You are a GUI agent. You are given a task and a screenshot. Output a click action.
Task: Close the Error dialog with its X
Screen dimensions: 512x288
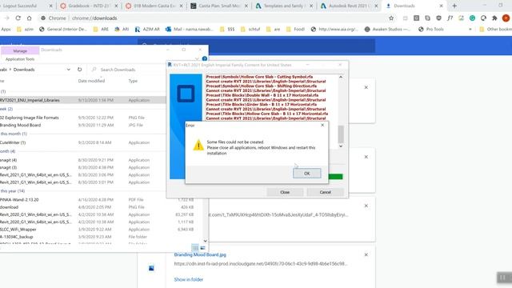(x=322, y=125)
